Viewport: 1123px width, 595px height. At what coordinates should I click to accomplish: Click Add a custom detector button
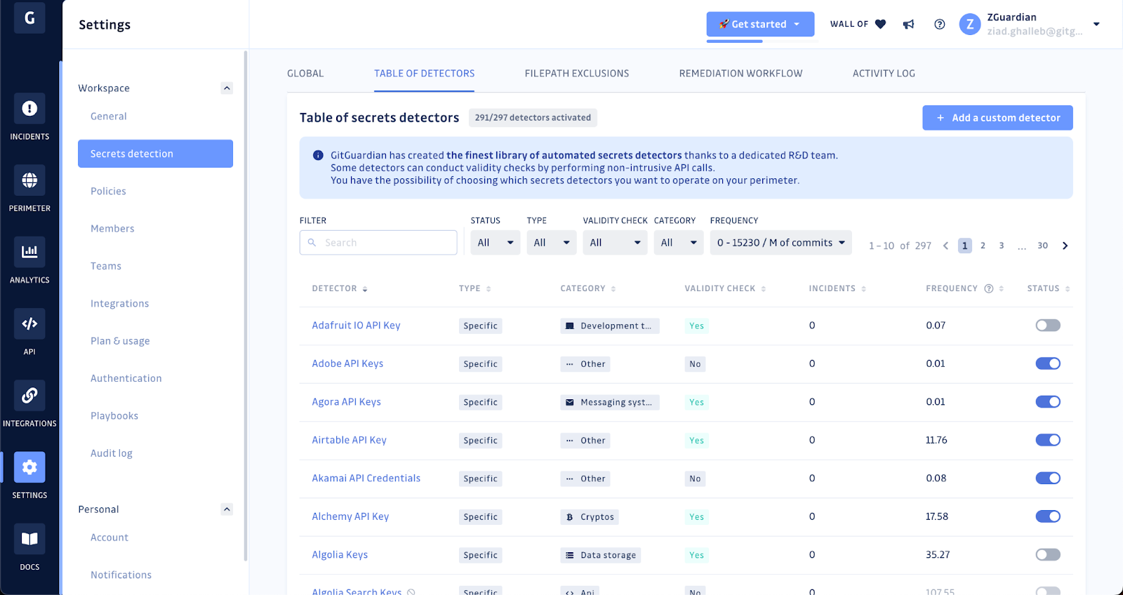click(x=997, y=118)
